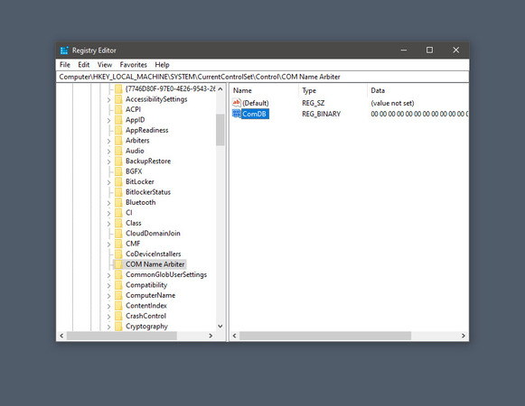This screenshot has height=406, width=525.
Task: Select the Cryptography tree key
Action: pos(146,326)
